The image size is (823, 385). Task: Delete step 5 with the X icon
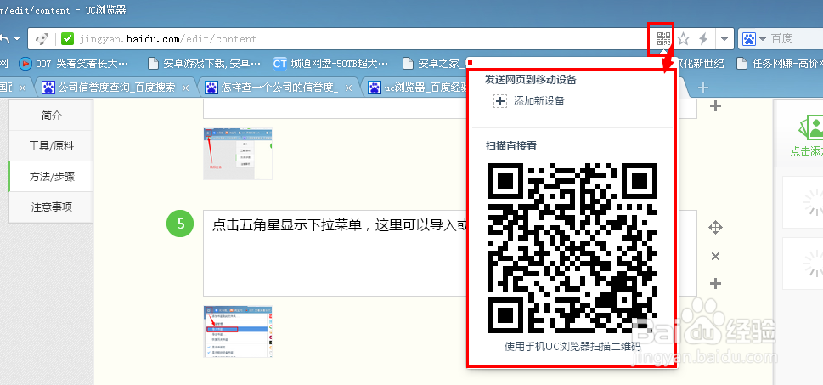(x=715, y=257)
